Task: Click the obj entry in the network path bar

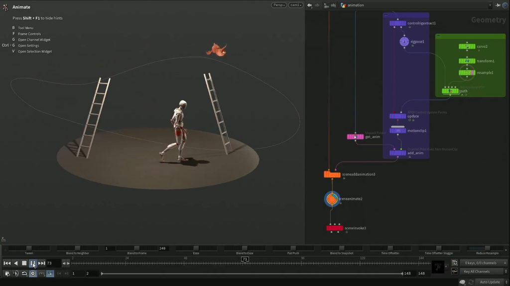Action: click(x=333, y=5)
